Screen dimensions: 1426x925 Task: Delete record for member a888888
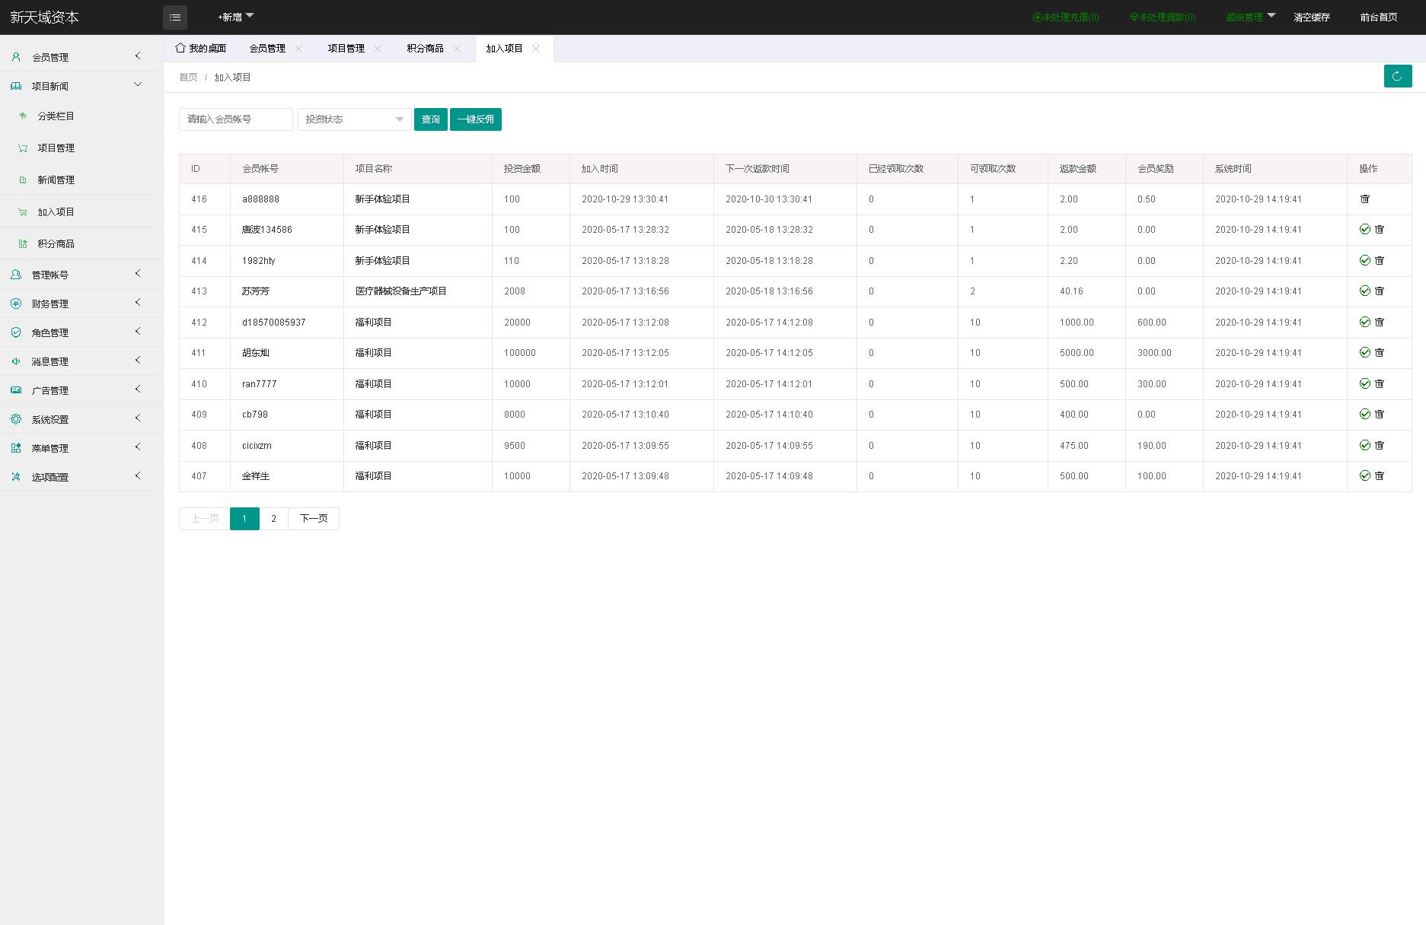[x=1364, y=199]
